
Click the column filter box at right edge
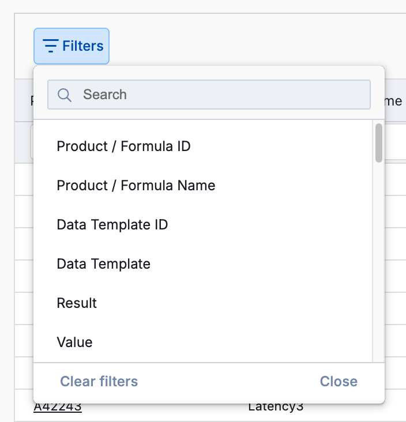394,142
